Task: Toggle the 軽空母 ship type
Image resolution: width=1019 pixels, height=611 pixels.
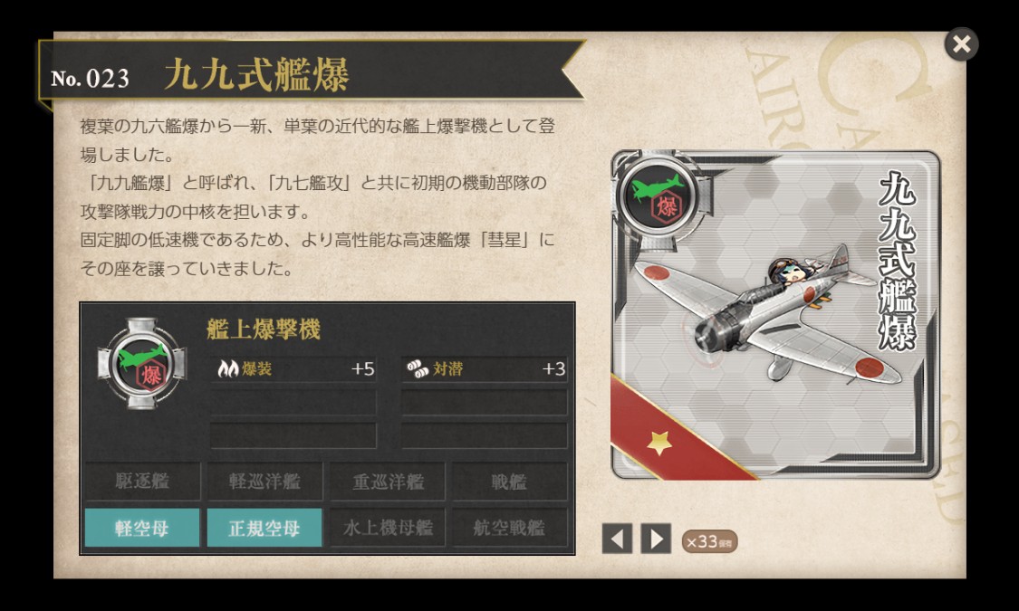Action: coord(141,527)
